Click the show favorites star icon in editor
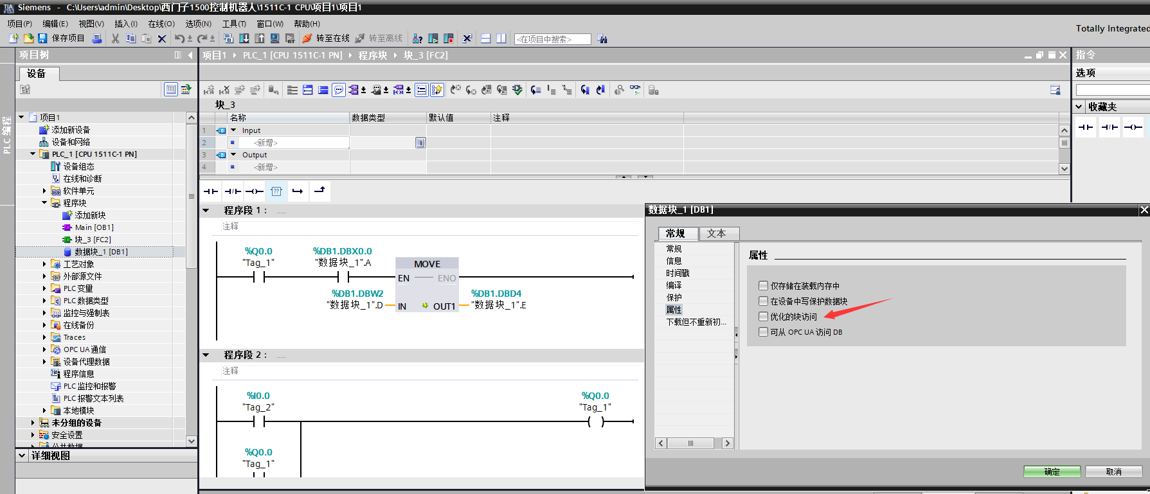The height and width of the screenshot is (494, 1150). pyautogui.click(x=436, y=90)
